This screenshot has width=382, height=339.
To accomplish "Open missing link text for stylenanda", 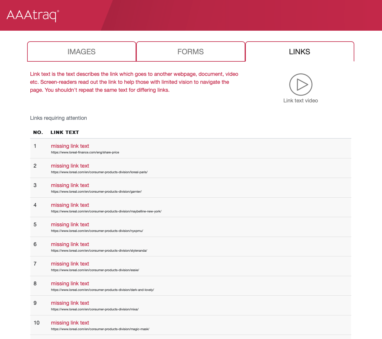I will tap(70, 244).
